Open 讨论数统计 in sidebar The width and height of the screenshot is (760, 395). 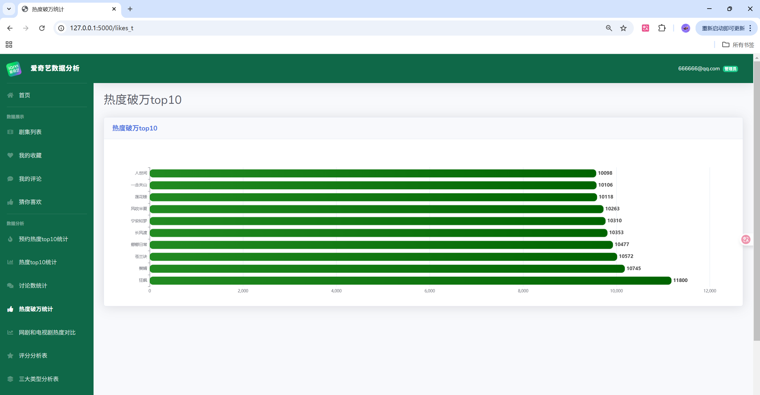click(x=33, y=286)
